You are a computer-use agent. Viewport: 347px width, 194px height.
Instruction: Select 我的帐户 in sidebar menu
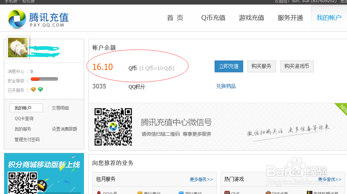[26, 108]
